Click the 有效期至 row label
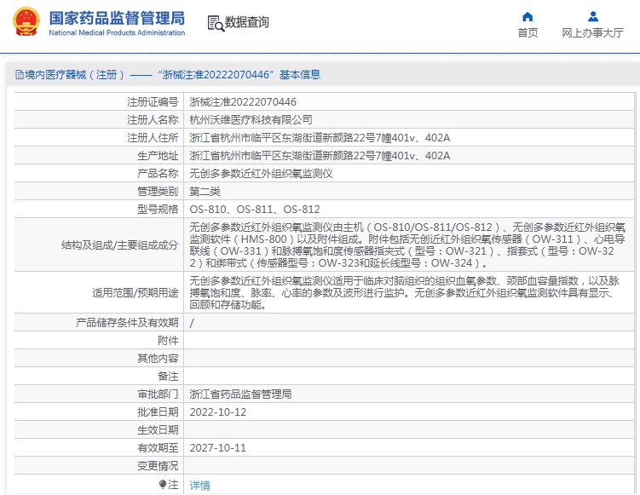 [x=158, y=448]
